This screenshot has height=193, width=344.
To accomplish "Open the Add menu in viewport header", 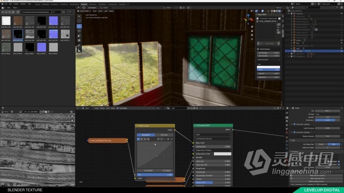I will coord(106,11).
